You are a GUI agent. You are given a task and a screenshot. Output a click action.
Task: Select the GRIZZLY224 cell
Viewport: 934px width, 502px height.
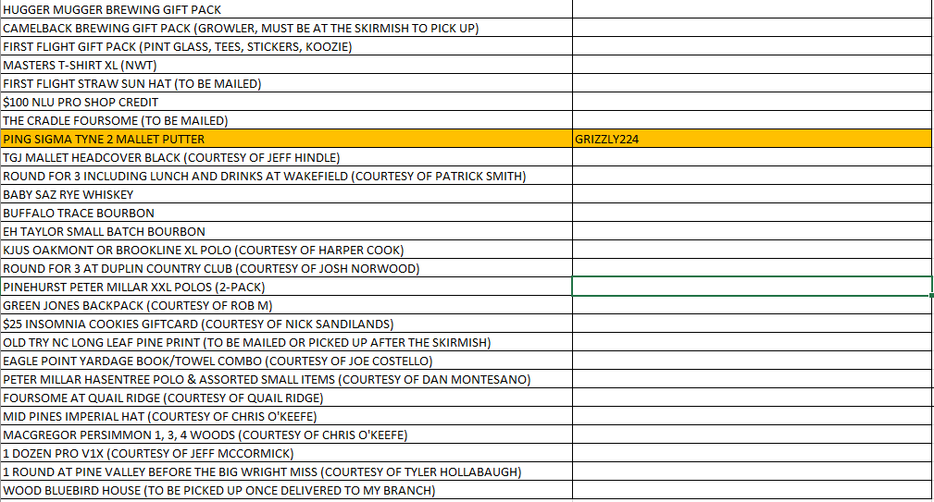752,139
